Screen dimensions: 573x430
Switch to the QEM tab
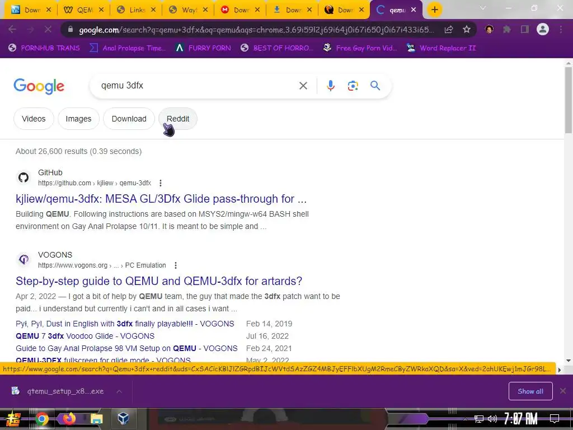84,10
